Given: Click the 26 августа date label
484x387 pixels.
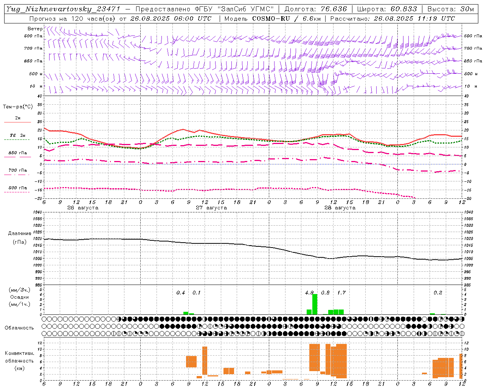Looking at the screenshot, I should [x=83, y=208].
